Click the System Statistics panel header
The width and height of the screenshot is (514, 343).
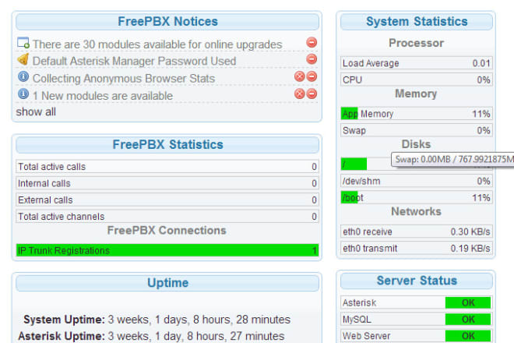pos(417,22)
